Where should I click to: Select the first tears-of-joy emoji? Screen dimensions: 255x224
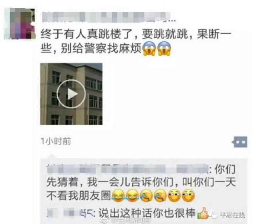(118, 196)
